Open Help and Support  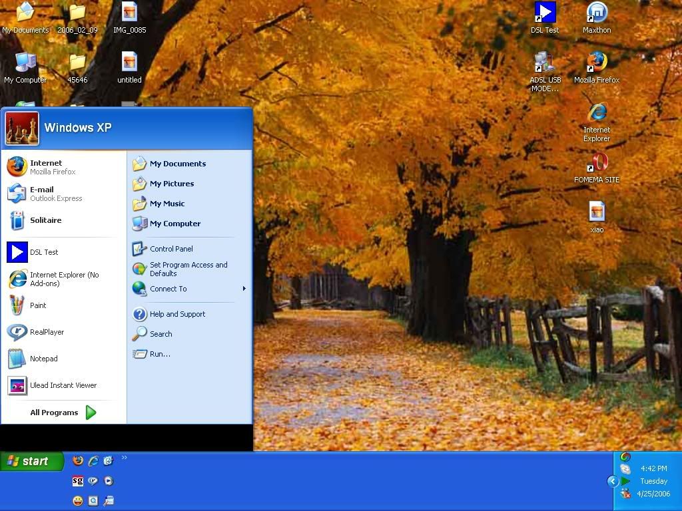[177, 314]
